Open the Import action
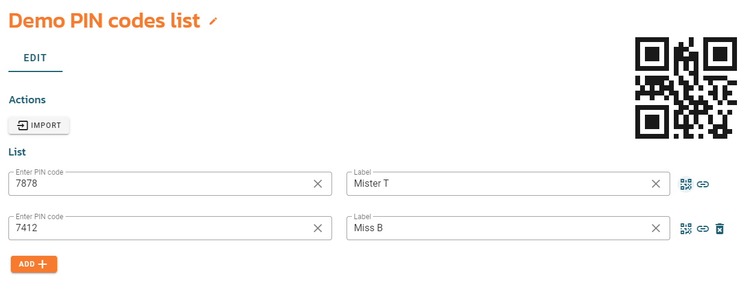Viewport: 749px width, 287px height. [39, 125]
